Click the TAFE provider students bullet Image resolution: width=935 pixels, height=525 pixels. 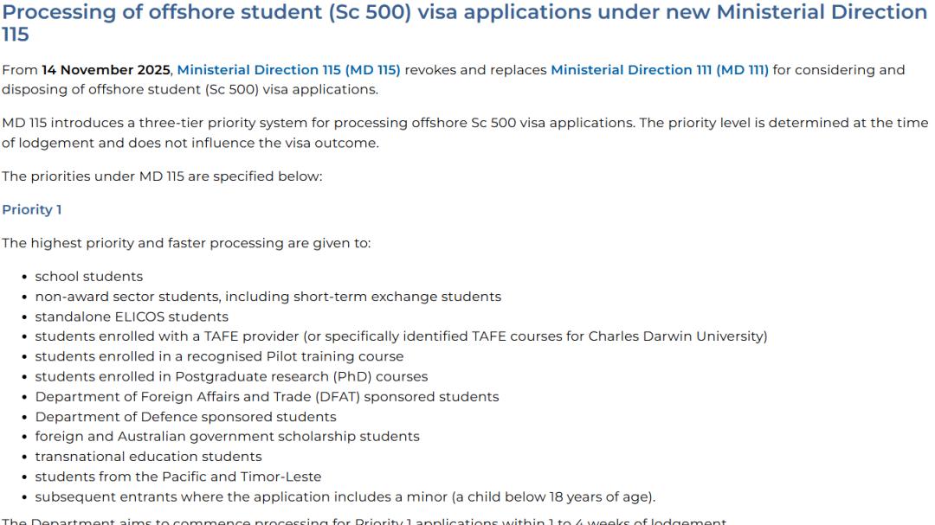400,336
